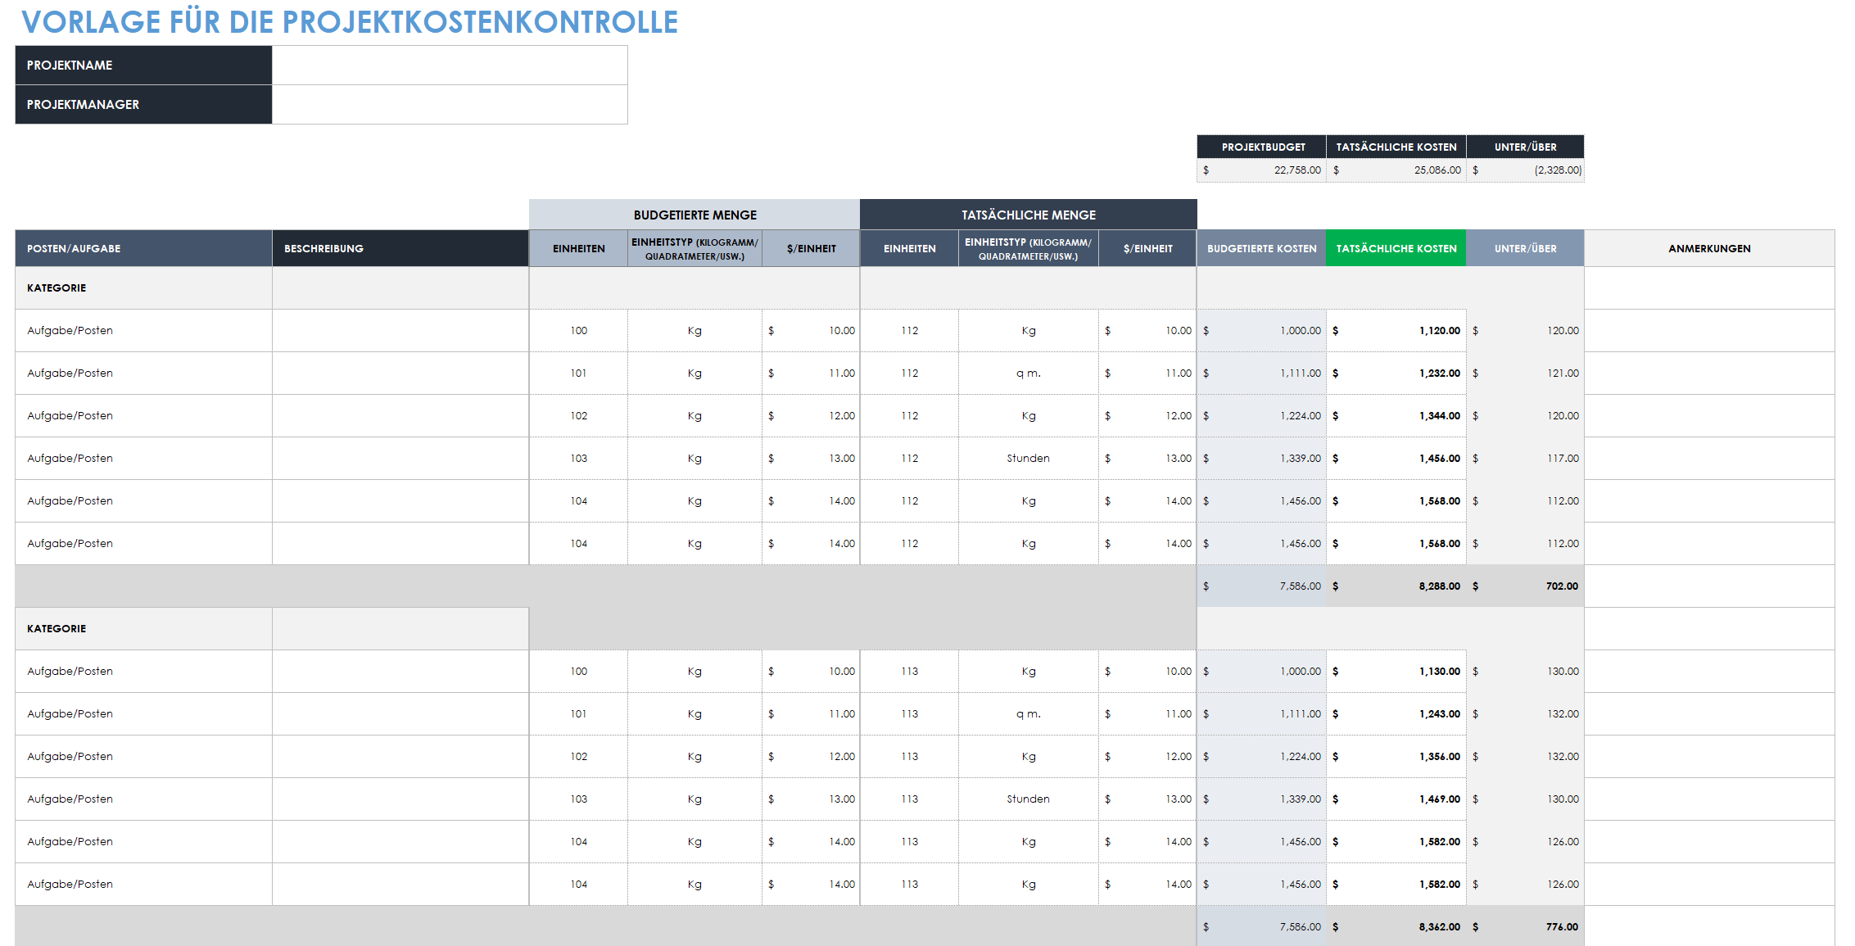
Task: Select the ANMERKUNGEN column header
Action: pyautogui.click(x=1709, y=248)
